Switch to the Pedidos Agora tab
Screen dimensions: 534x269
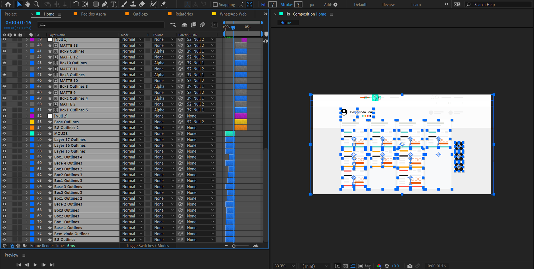coord(93,14)
